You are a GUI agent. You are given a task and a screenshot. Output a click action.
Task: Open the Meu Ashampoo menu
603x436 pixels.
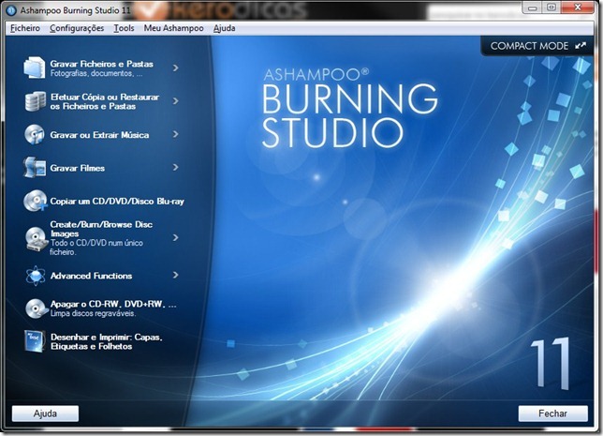[174, 28]
